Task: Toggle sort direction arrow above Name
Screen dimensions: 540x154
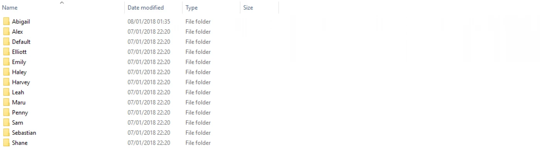Action: tap(62, 3)
